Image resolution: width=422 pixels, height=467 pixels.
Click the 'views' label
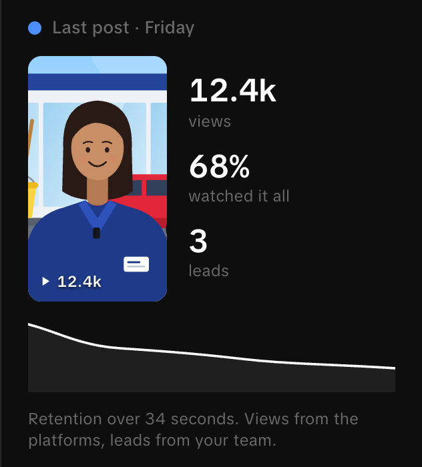(210, 121)
